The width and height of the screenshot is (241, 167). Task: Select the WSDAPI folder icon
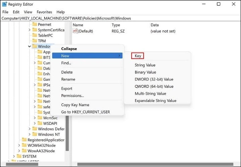click(40, 123)
